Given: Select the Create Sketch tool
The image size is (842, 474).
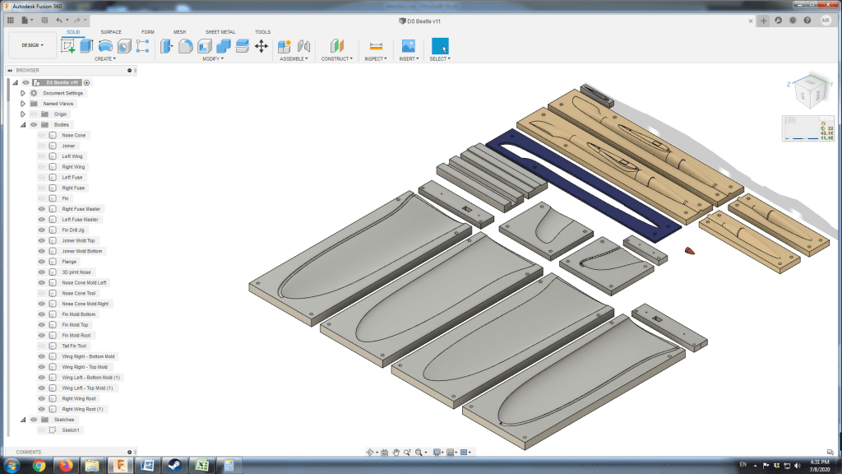Looking at the screenshot, I should (x=67, y=46).
